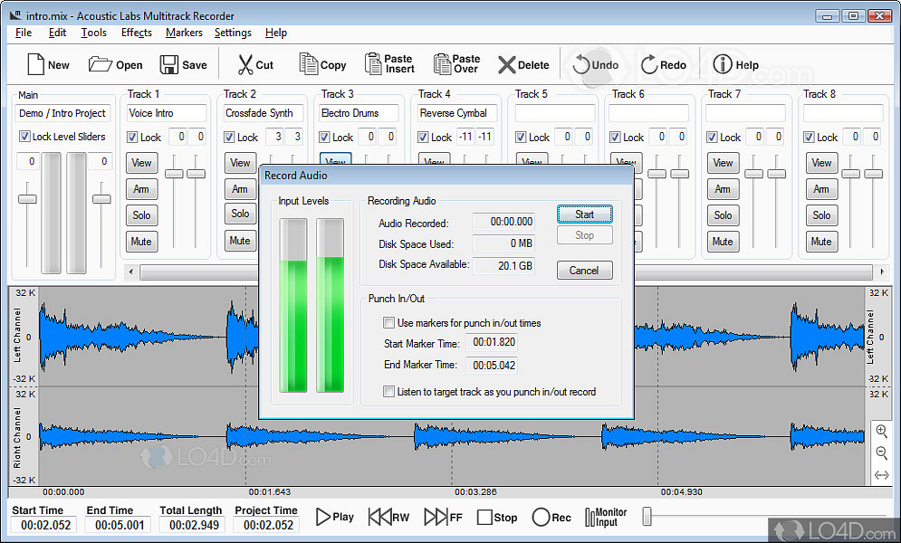The height and width of the screenshot is (543, 901).
Task: Toggle the Monitor Input icon
Action: [x=593, y=517]
